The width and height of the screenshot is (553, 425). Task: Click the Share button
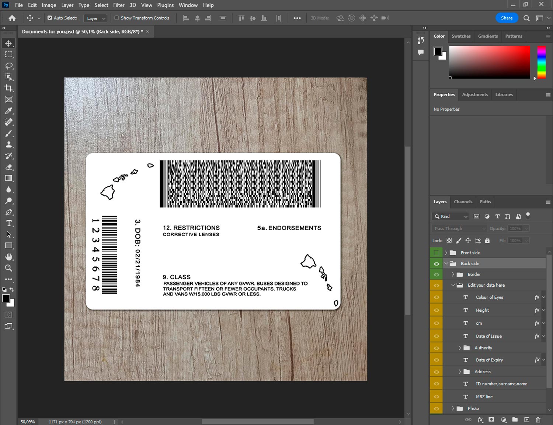point(507,18)
